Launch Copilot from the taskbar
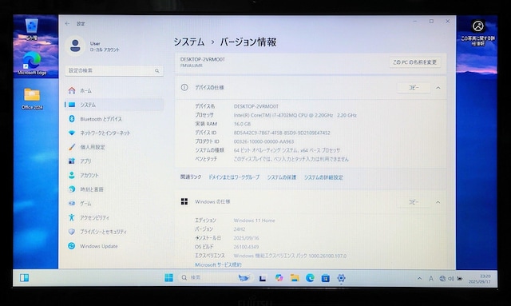 click(279, 278)
